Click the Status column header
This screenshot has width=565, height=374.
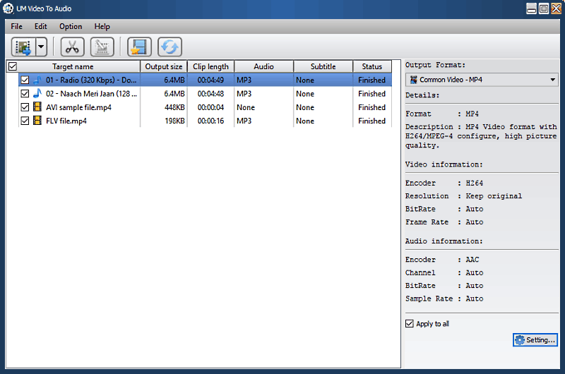pos(372,66)
